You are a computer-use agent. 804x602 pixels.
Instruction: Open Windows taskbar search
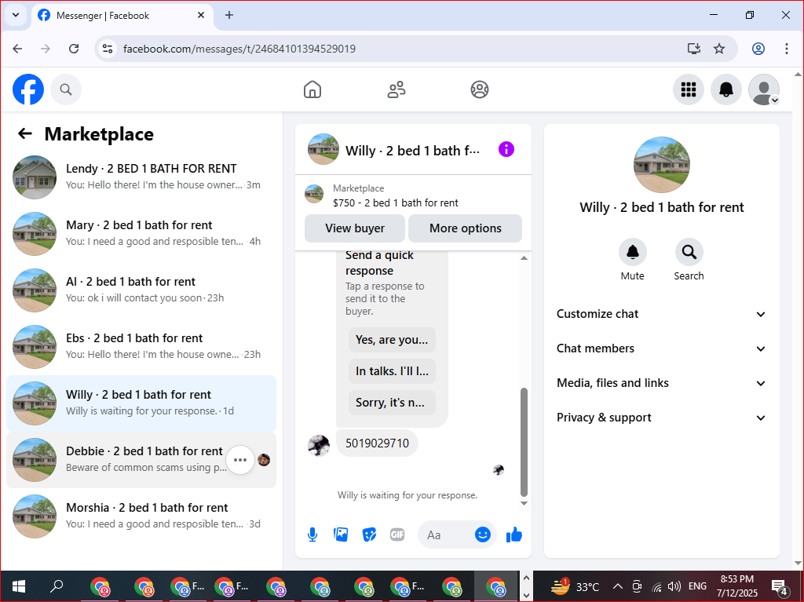[x=57, y=586]
